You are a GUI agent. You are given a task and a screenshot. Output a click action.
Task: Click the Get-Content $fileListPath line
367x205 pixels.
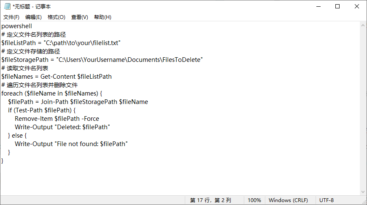click(x=57, y=77)
